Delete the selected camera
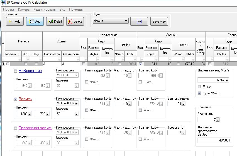The width and height of the screenshot is (237, 156). pos(75,21)
